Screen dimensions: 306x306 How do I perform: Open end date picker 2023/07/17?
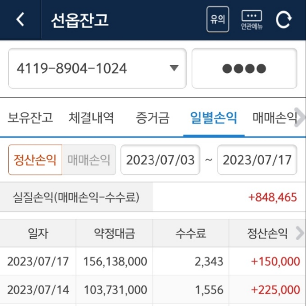(x=258, y=160)
